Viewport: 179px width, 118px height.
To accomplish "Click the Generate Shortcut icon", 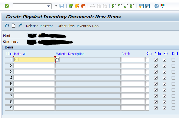I will (147, 6).
